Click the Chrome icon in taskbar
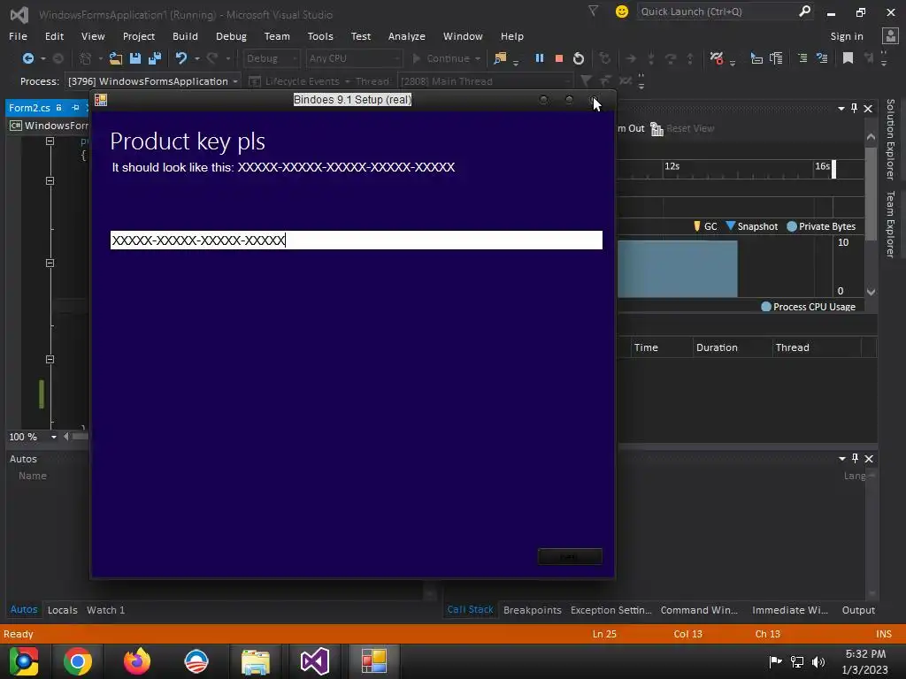The width and height of the screenshot is (906, 679). click(x=78, y=661)
